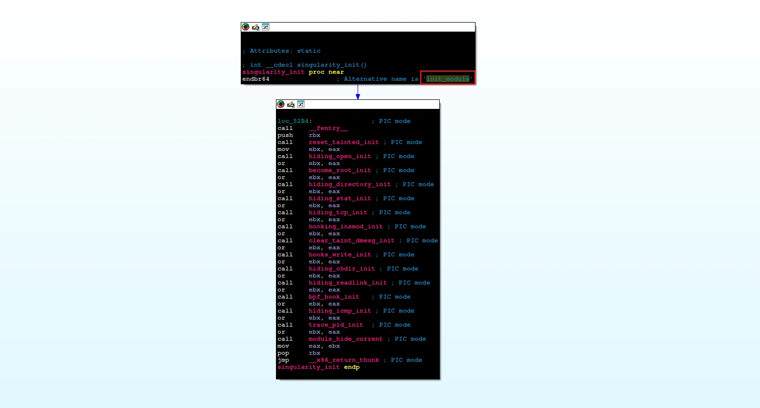Click the node color wheel on singularity_init block

coord(246,27)
